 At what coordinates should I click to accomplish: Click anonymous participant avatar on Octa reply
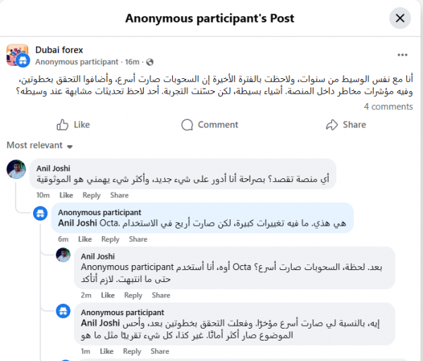click(40, 214)
